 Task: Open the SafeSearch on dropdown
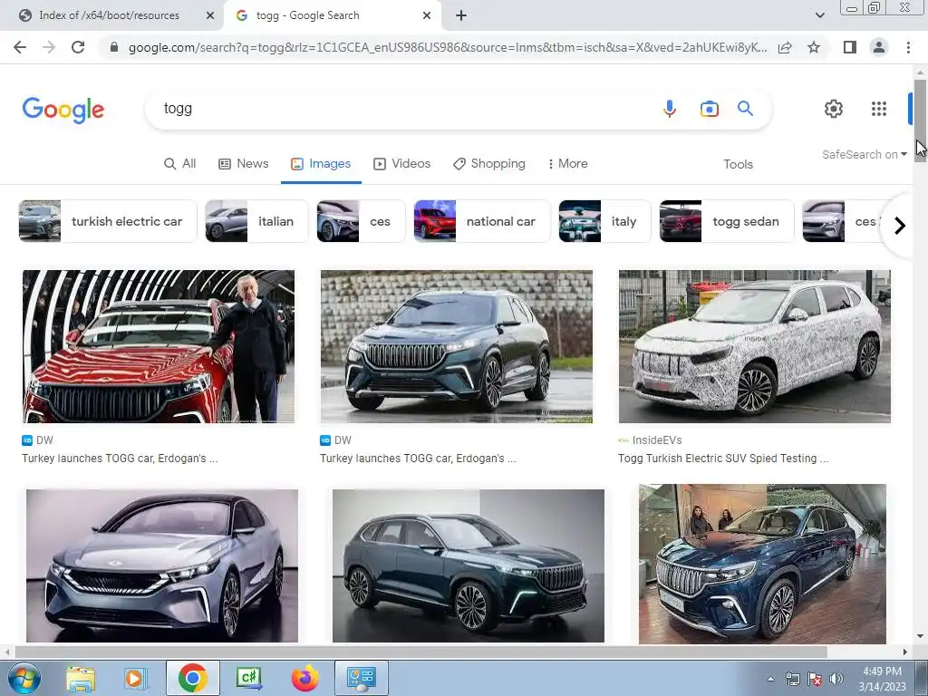click(864, 154)
